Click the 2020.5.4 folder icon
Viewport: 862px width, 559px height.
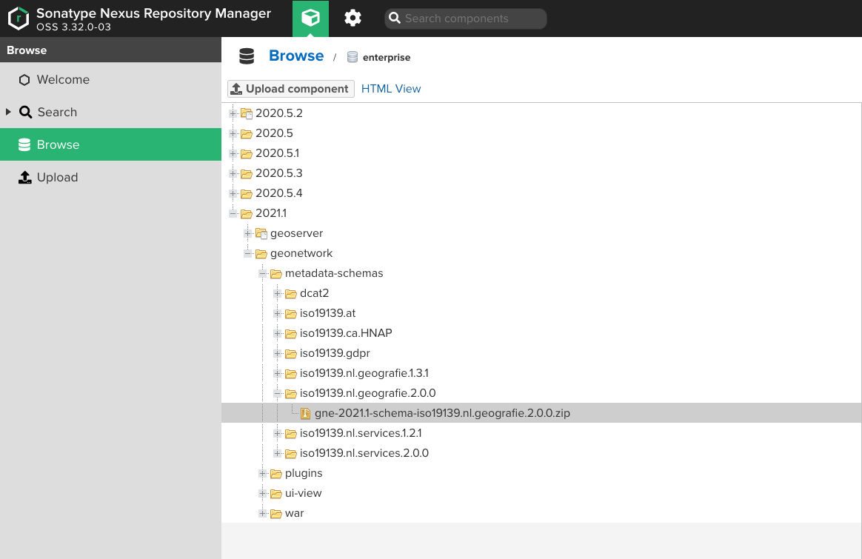(x=247, y=194)
